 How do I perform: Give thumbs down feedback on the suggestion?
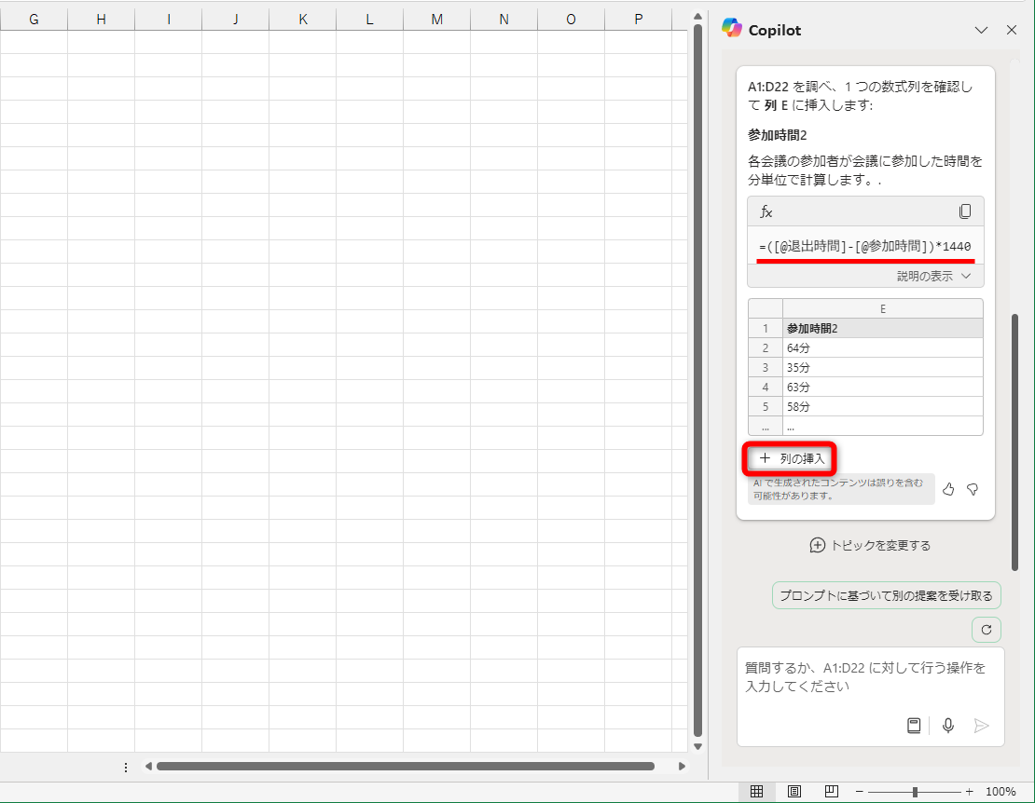pos(973,488)
